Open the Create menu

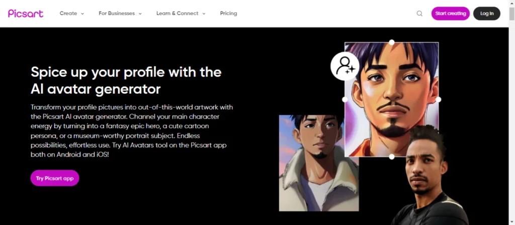click(x=68, y=14)
